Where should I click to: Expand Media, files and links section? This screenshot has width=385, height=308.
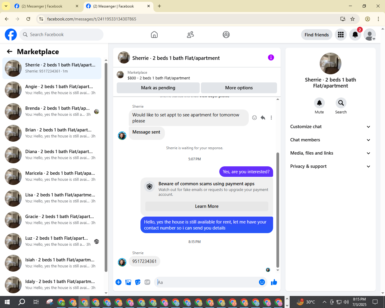tap(331, 153)
